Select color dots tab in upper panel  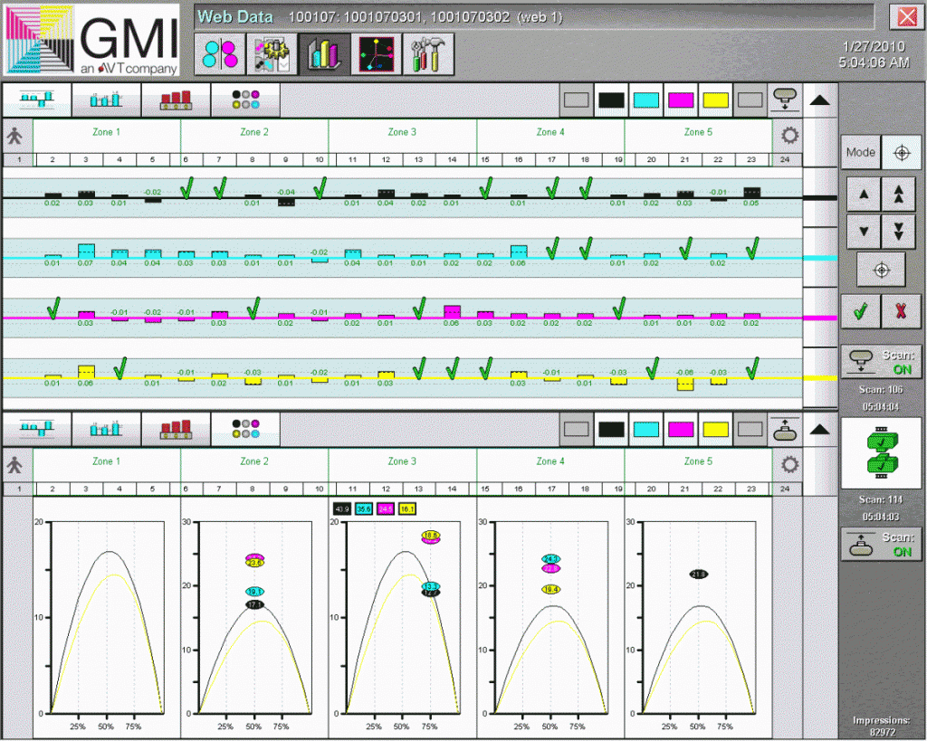pos(245,100)
